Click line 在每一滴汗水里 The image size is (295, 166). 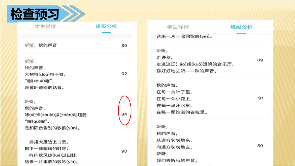tap(174, 106)
